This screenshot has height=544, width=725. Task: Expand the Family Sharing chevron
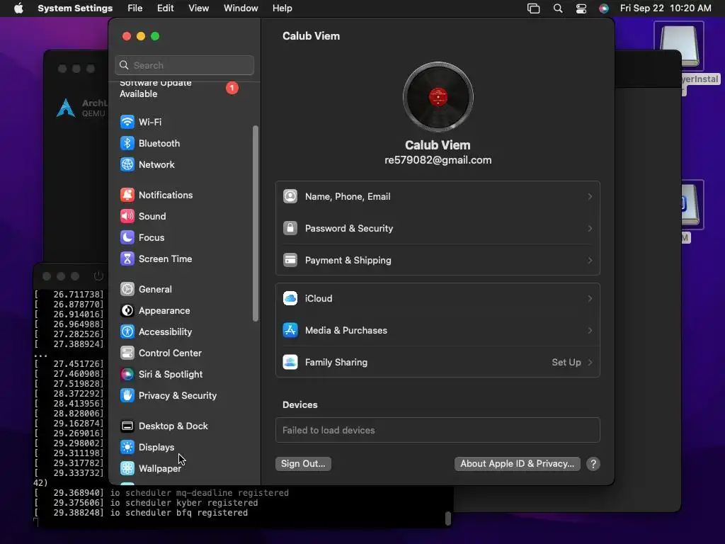[x=590, y=363]
